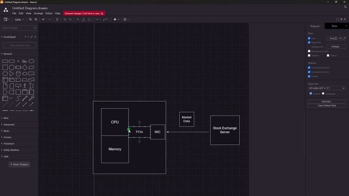Viewport: 349px width, 196px height.
Task: Open the View menu
Action: click(x=28, y=13)
